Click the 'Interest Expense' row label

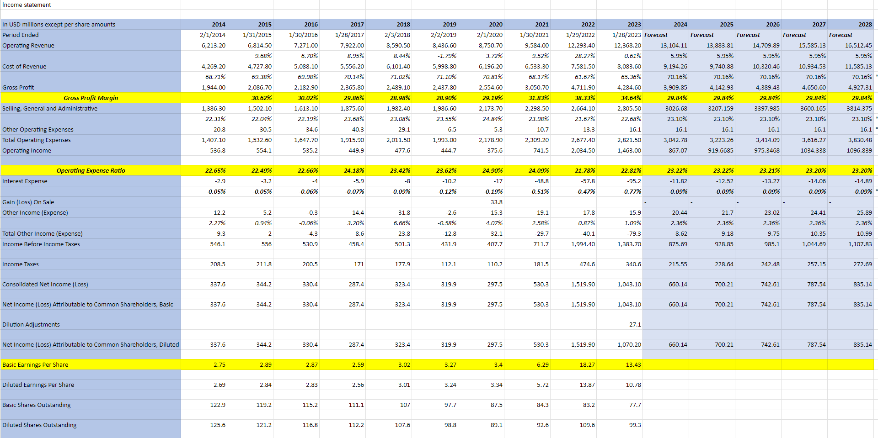click(x=91, y=181)
